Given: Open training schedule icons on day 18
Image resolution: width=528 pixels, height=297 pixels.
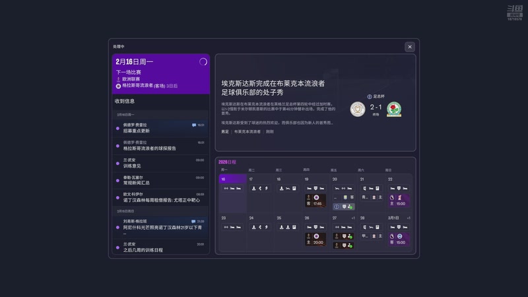Looking at the screenshot, I should (x=288, y=188).
